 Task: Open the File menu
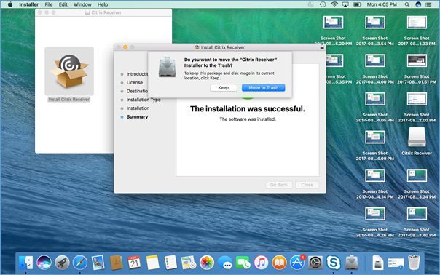(x=49, y=4)
